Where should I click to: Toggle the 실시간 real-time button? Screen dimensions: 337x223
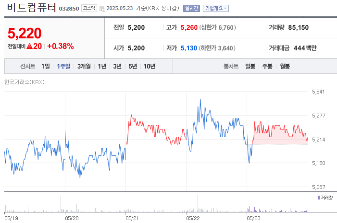pyautogui.click(x=191, y=8)
